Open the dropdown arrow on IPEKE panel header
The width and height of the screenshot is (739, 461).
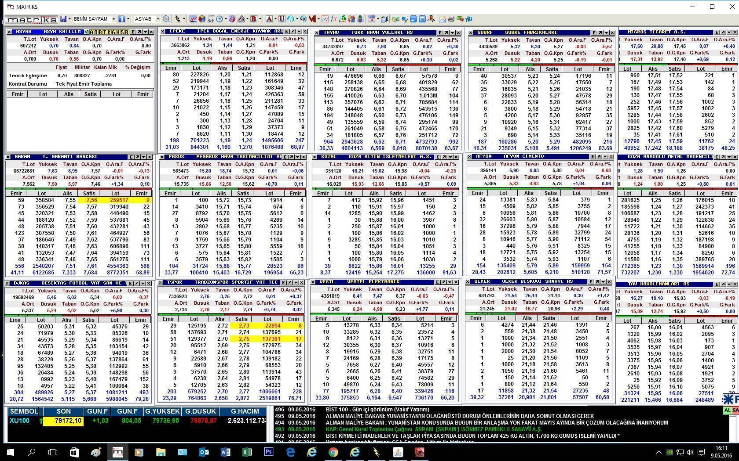(299, 32)
